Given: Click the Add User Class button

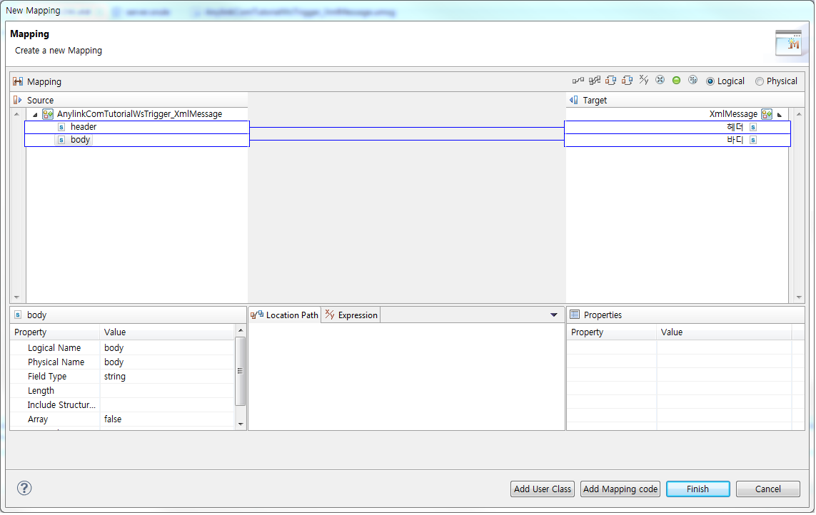Looking at the screenshot, I should point(542,489).
